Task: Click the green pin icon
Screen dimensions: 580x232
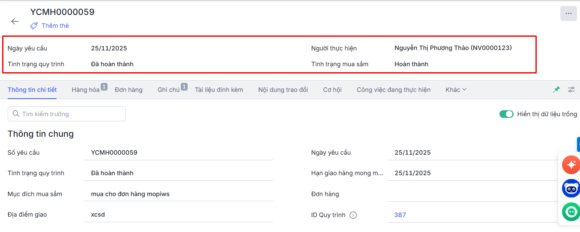Action: [556, 90]
